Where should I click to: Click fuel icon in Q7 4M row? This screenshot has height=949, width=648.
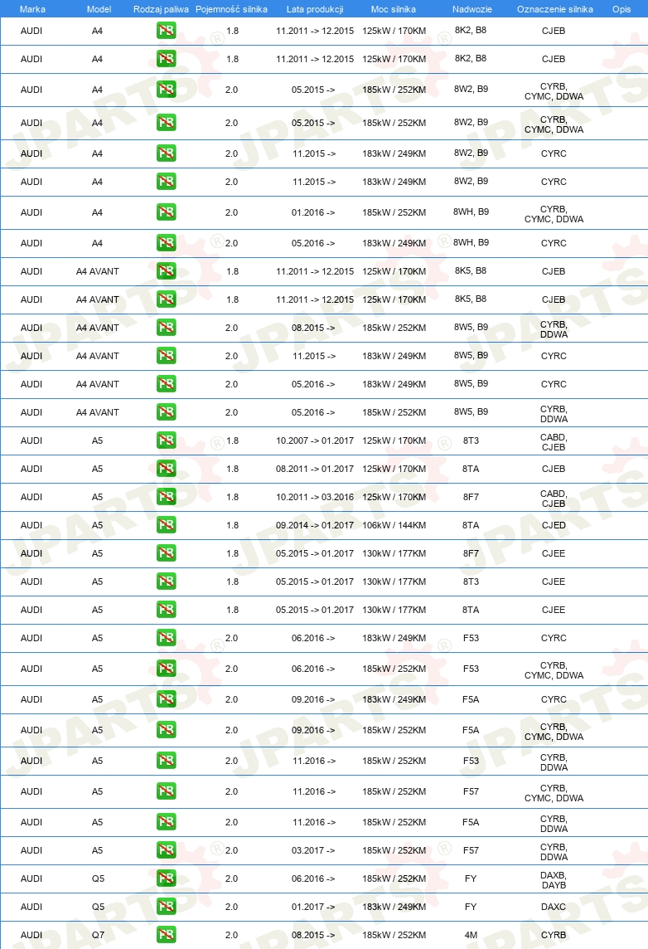[167, 935]
